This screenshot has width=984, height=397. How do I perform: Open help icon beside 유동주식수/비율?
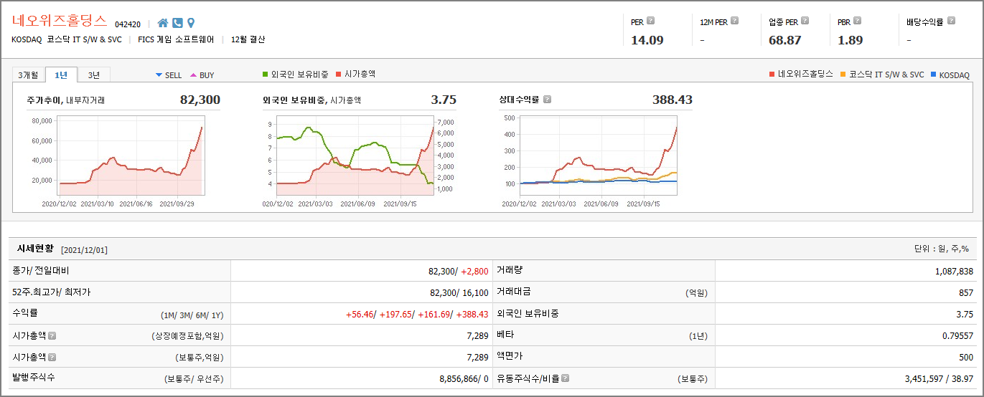click(x=566, y=378)
